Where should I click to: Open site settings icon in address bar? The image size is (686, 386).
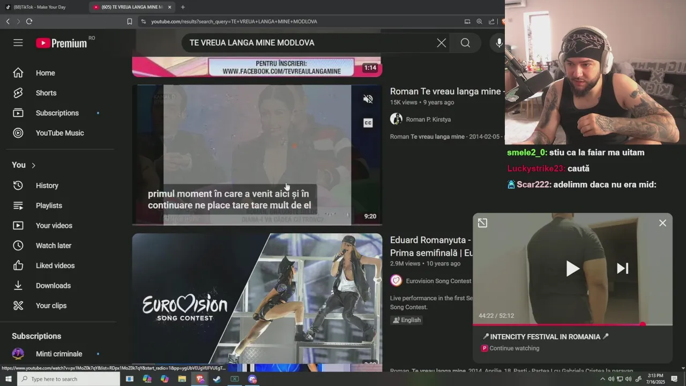click(143, 21)
